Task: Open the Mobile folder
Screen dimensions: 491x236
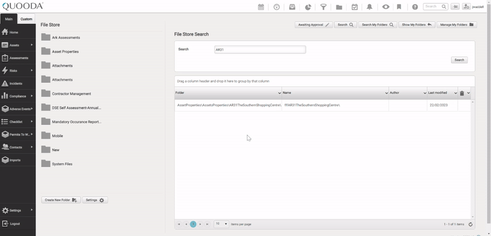Action: pos(52,136)
